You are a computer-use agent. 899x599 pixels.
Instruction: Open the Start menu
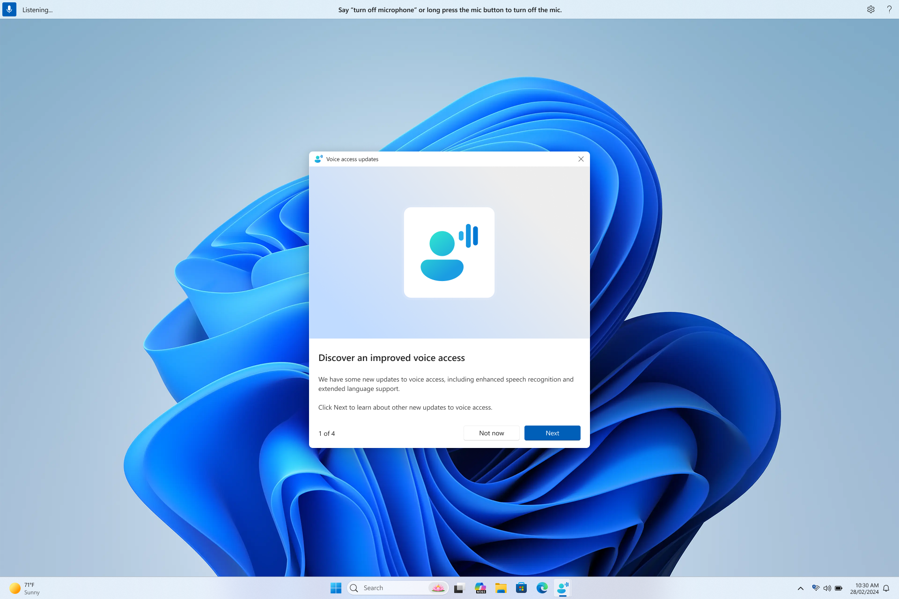(336, 588)
